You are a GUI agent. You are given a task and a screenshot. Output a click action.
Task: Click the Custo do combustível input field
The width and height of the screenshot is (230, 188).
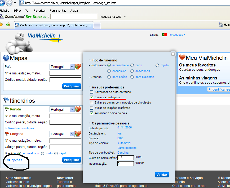(x=126, y=158)
